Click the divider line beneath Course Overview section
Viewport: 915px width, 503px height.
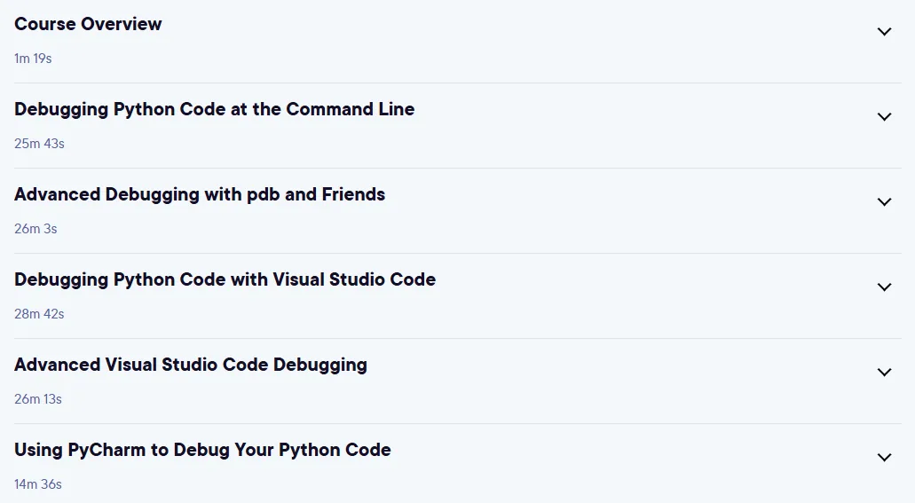click(458, 83)
